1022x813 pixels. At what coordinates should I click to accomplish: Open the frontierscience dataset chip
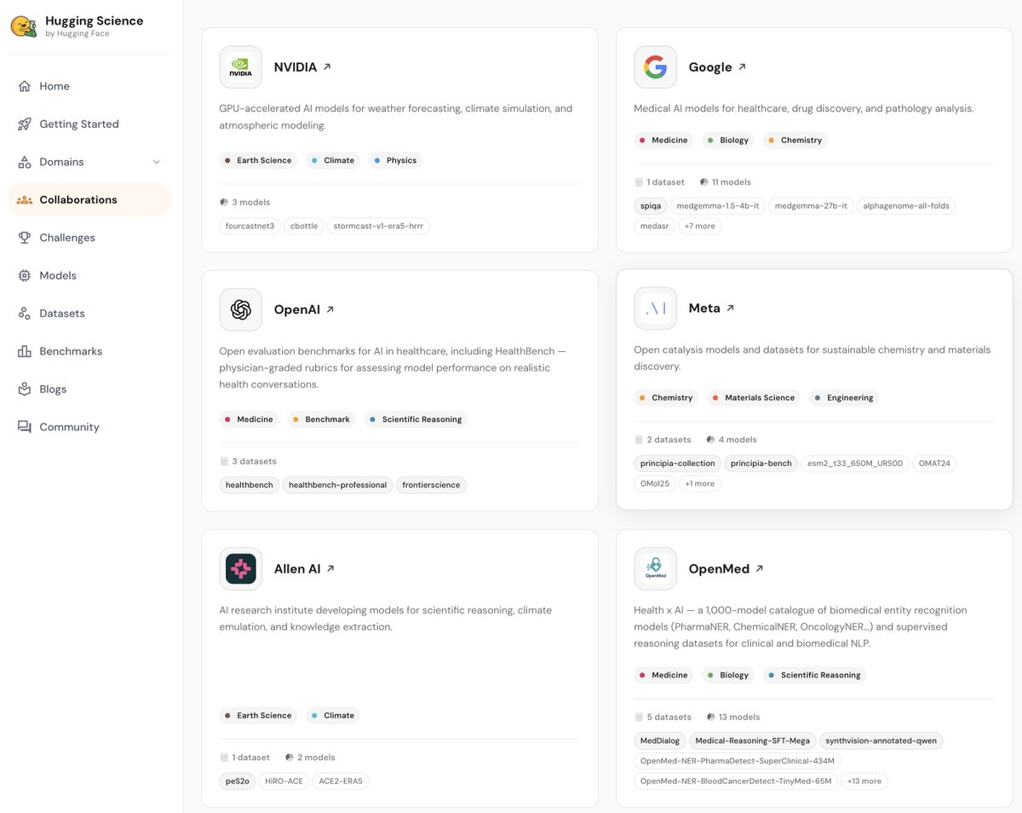tap(431, 485)
